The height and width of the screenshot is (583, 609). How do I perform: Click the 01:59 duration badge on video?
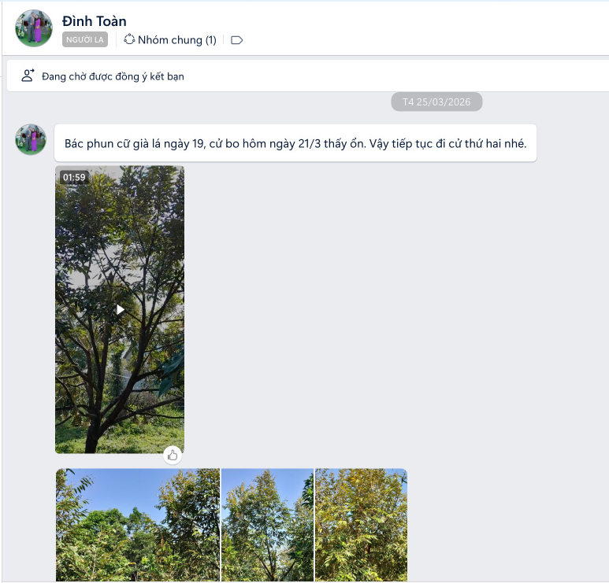74,177
